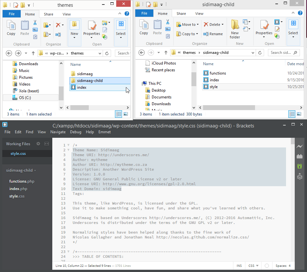Open Navigate menu in Brackets

(x=58, y=132)
